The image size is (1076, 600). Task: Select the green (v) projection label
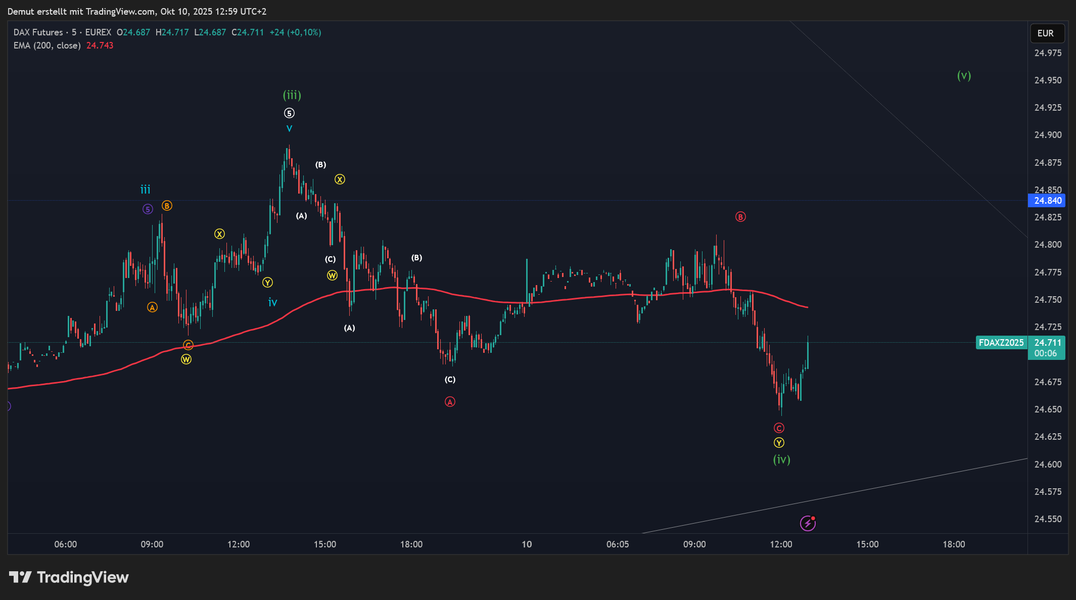(964, 76)
